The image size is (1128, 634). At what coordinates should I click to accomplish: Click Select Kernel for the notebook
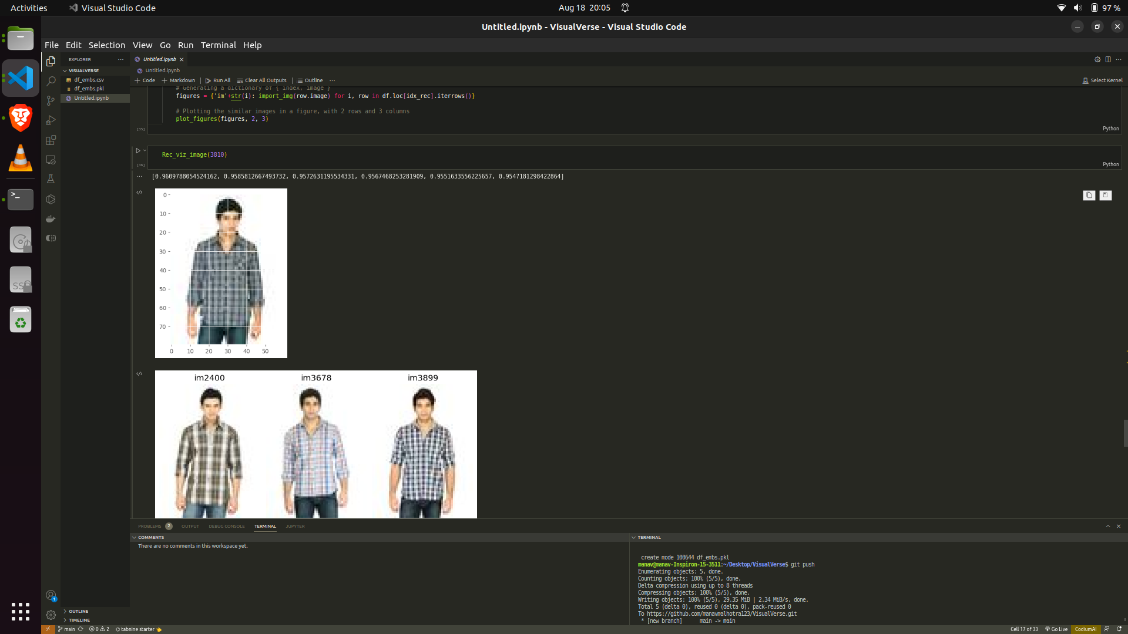(1103, 80)
